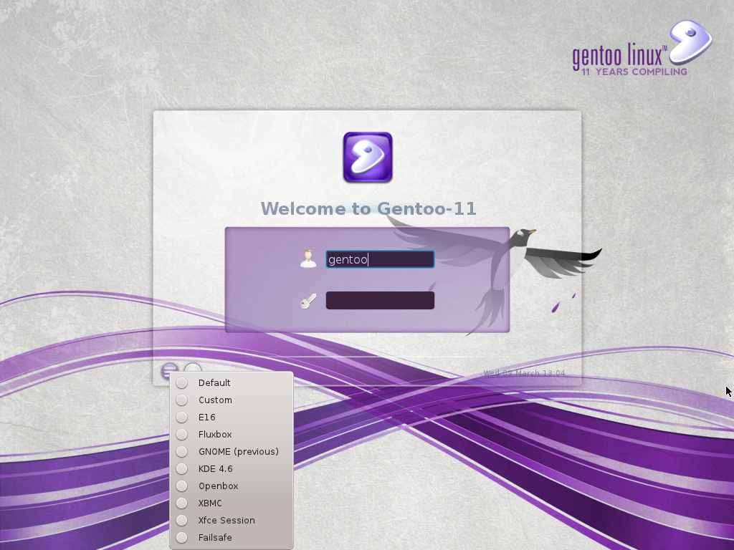Select the Failsafe session radio button
This screenshot has height=550, width=734.
(x=181, y=537)
